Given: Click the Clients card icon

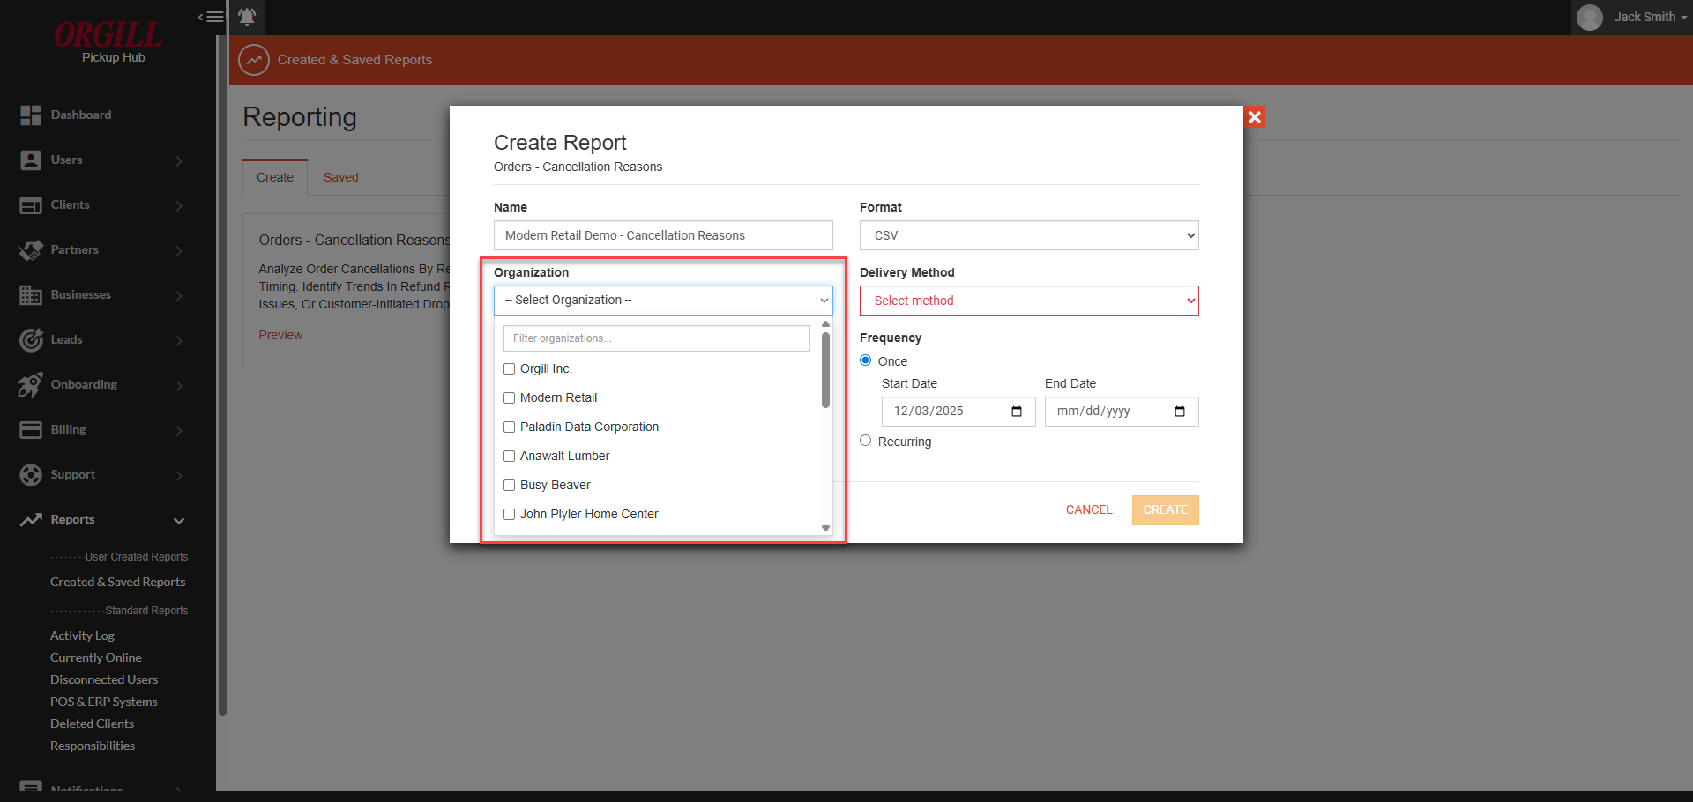Looking at the screenshot, I should tap(31, 205).
